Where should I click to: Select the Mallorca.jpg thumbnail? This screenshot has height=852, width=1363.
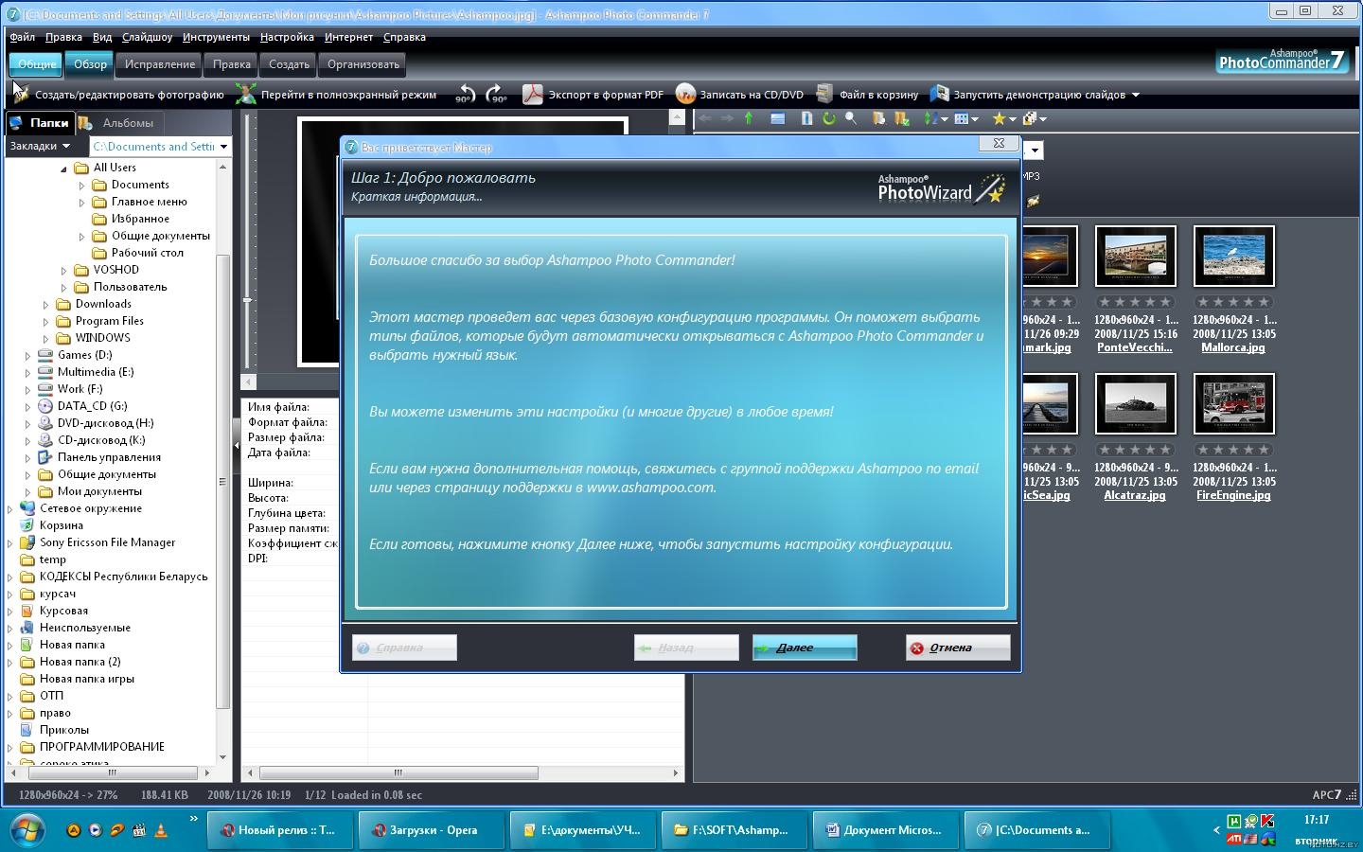pyautogui.click(x=1233, y=256)
